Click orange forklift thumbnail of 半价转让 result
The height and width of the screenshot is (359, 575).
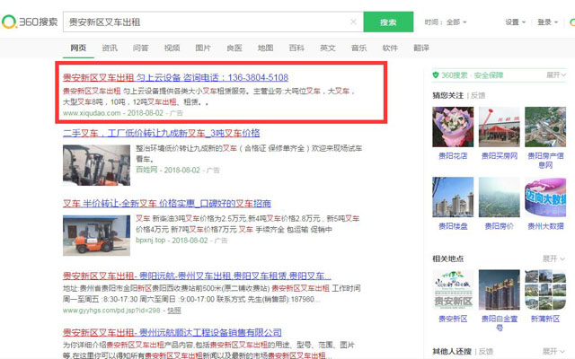click(x=96, y=235)
